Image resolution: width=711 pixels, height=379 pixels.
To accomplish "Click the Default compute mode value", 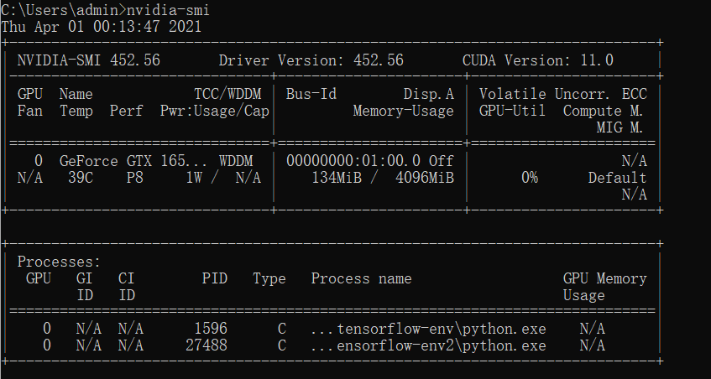I will (617, 178).
